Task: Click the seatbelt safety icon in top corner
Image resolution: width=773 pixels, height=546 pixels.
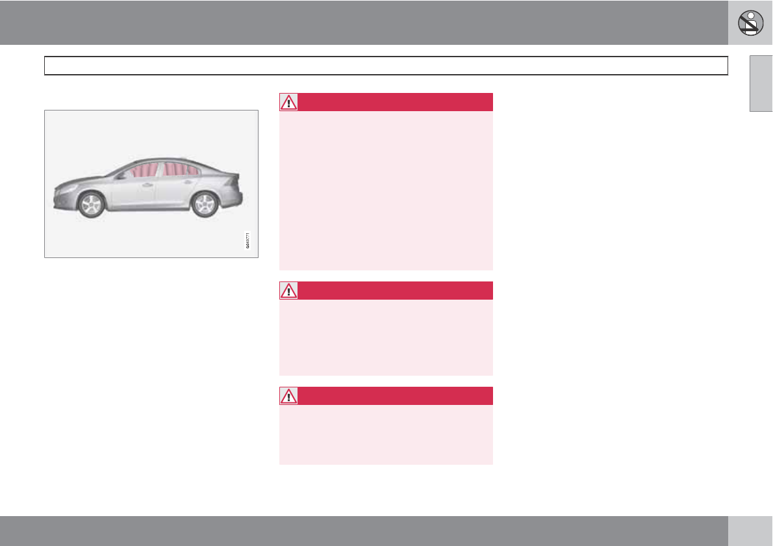Action: coord(750,23)
